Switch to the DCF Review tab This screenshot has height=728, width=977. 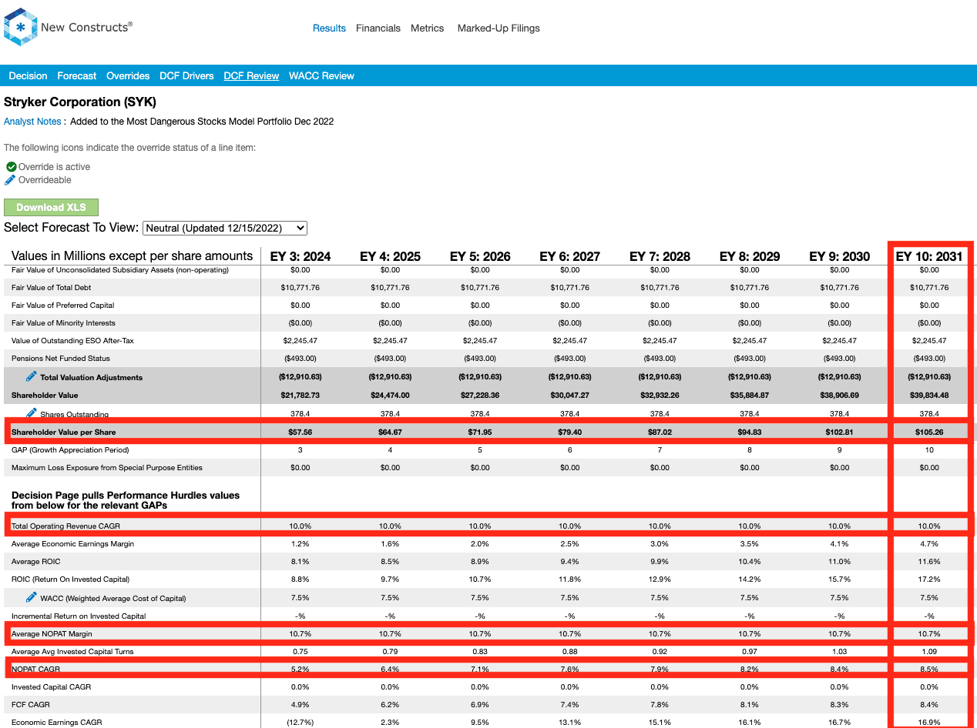click(251, 76)
